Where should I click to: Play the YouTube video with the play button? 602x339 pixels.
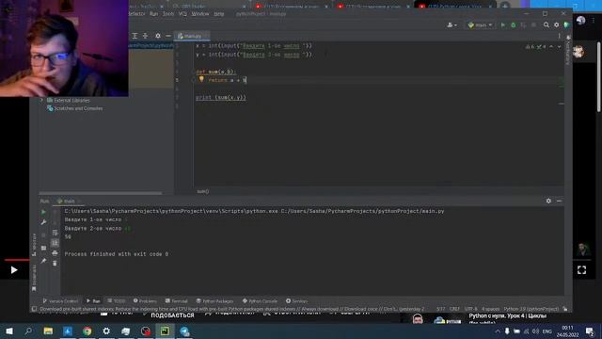pyautogui.click(x=14, y=270)
